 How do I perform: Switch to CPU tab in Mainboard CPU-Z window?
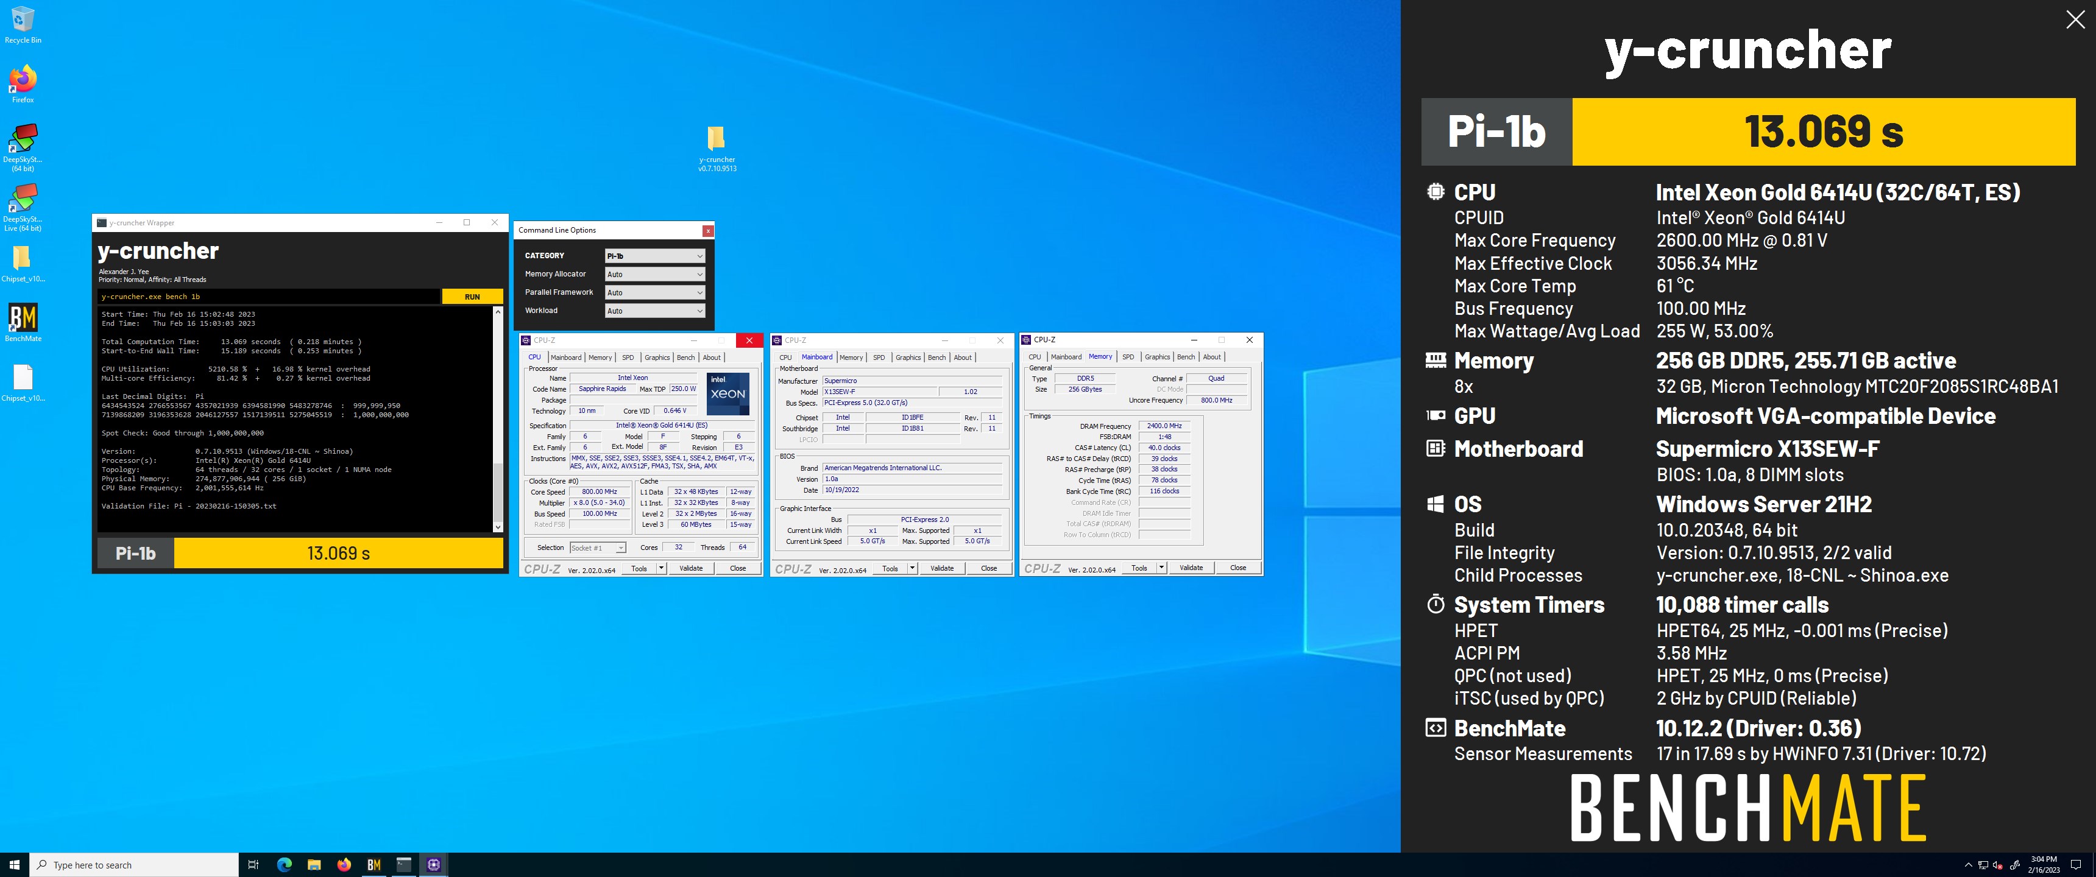[x=785, y=357]
